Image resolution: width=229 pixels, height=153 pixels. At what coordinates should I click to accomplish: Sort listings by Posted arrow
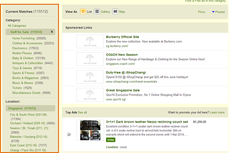pos(213,12)
